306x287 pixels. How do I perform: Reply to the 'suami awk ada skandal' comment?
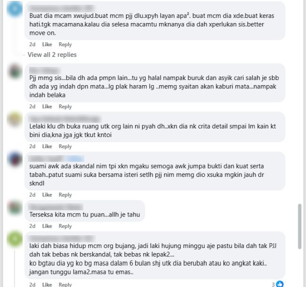point(65,195)
